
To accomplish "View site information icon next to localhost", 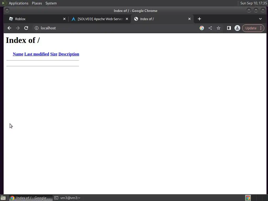I will pos(37,28).
